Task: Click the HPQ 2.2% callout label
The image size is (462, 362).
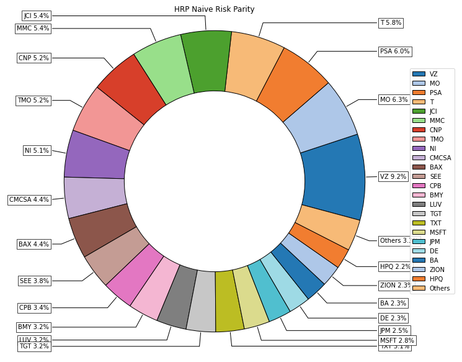Action: [x=395, y=267]
